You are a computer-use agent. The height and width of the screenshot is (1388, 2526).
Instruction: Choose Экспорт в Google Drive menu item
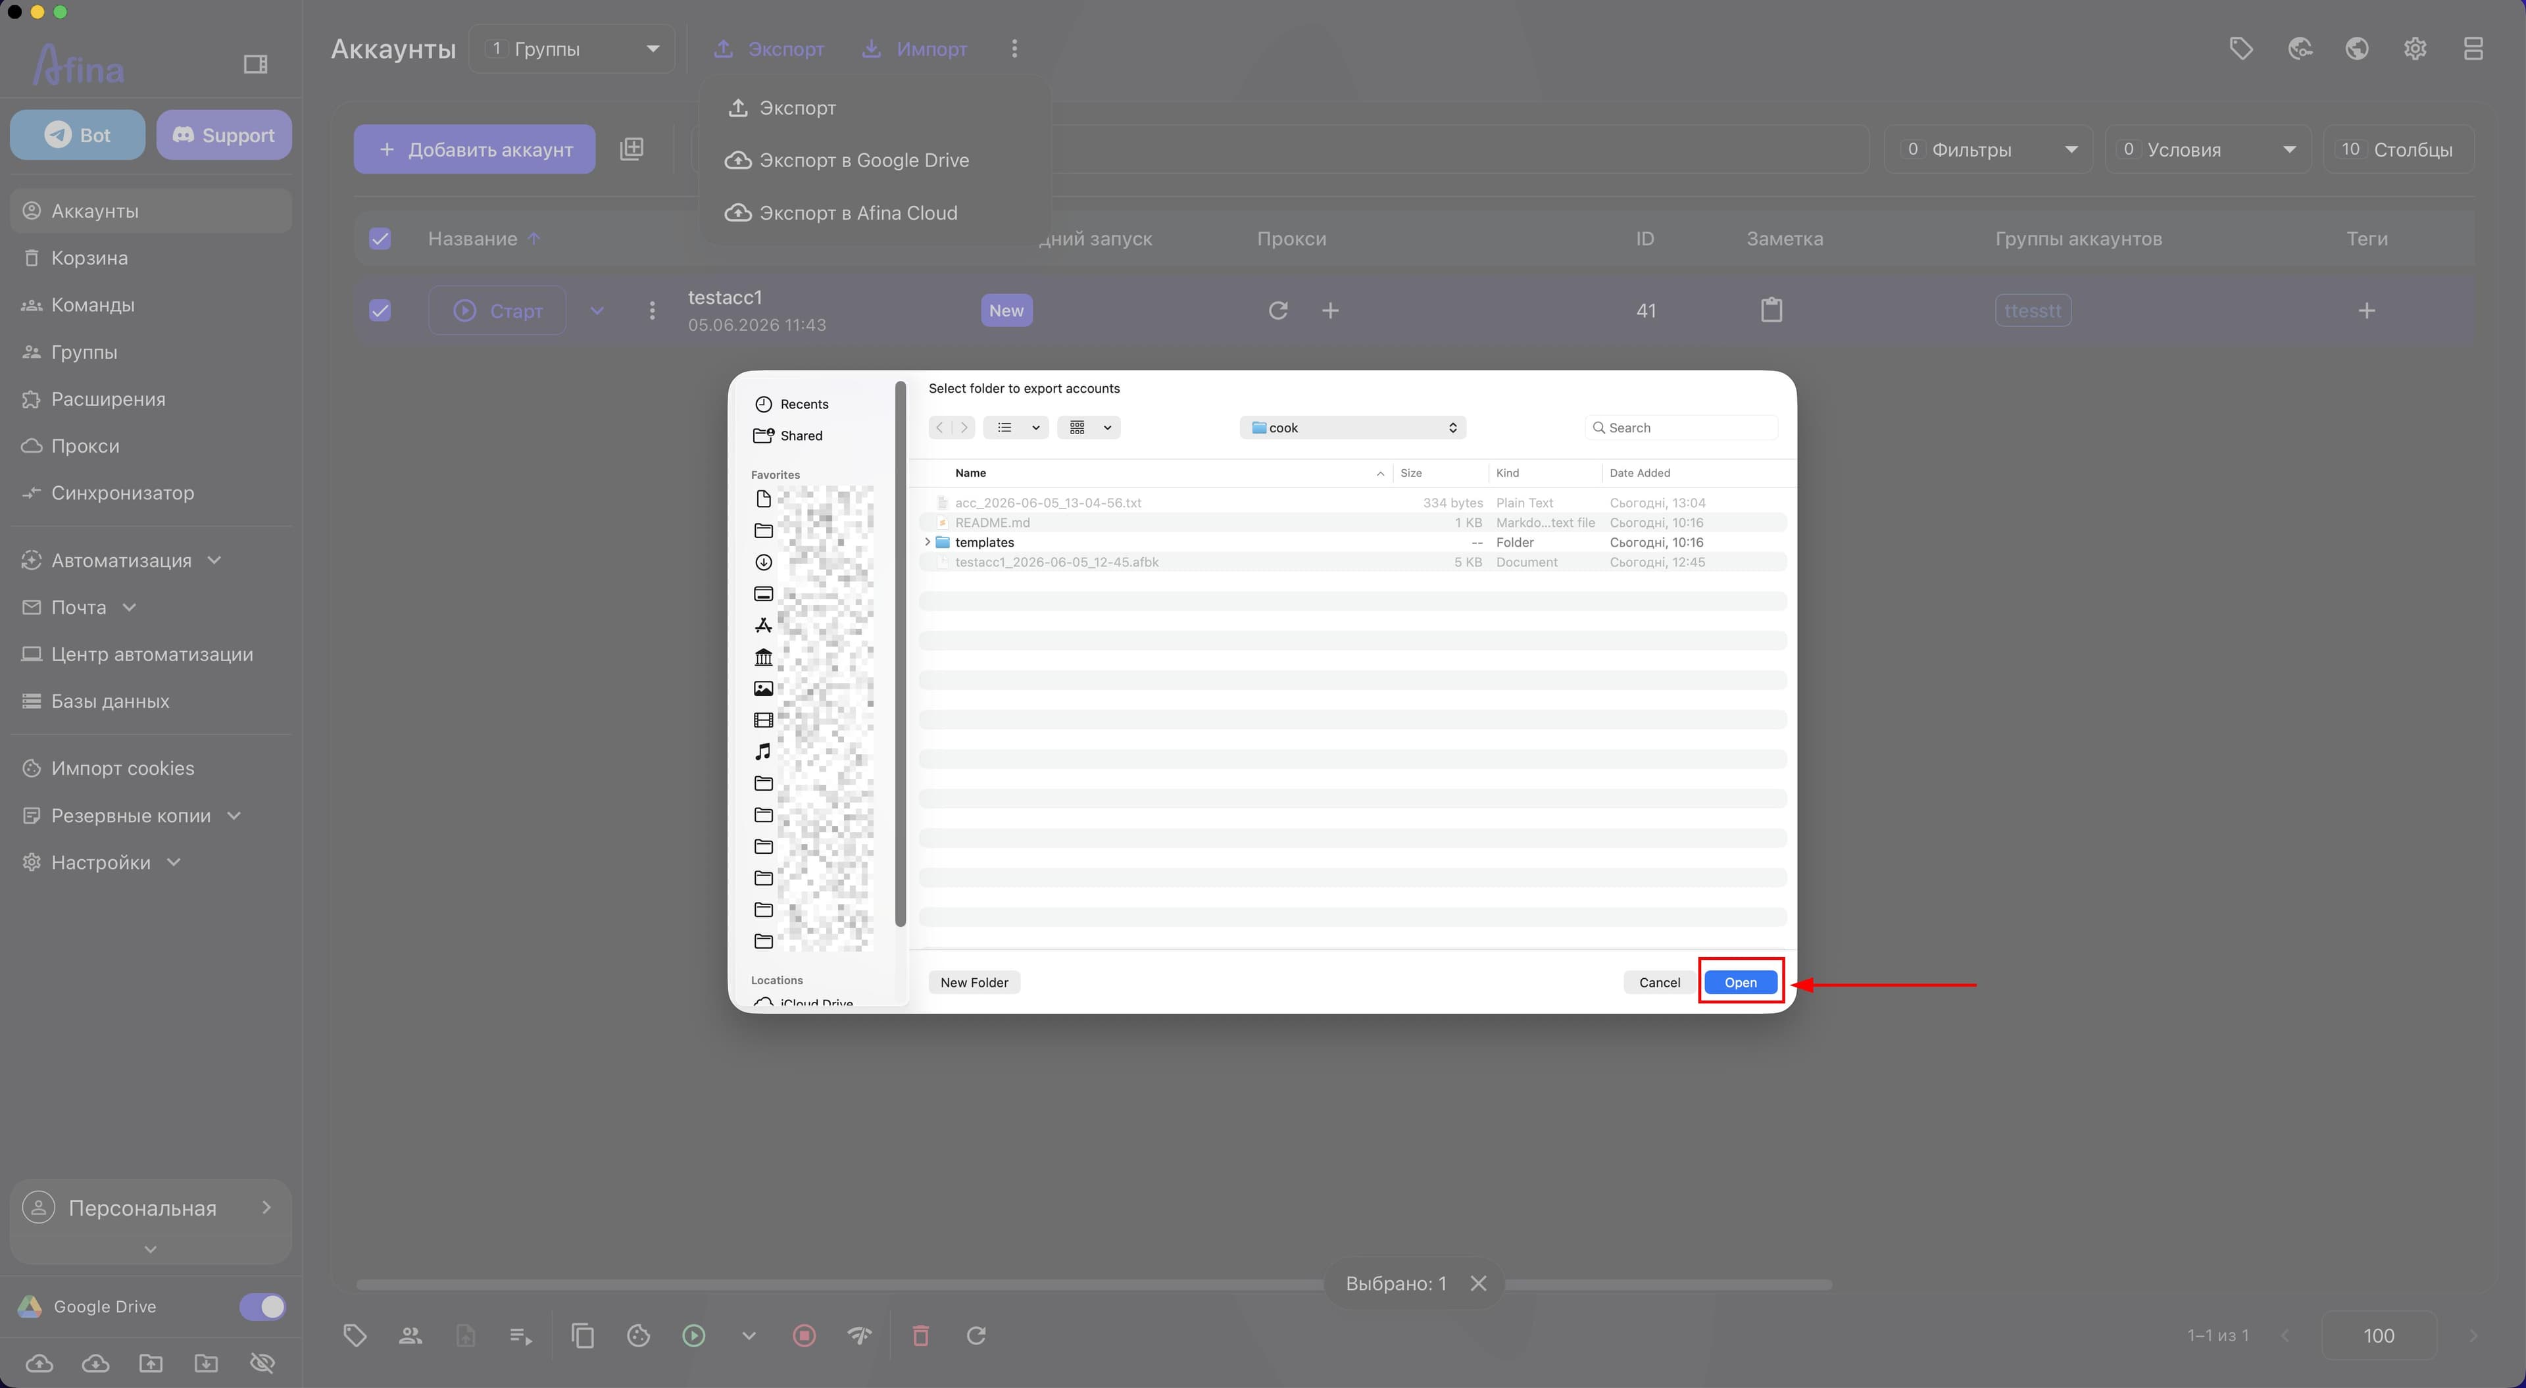pos(847,160)
